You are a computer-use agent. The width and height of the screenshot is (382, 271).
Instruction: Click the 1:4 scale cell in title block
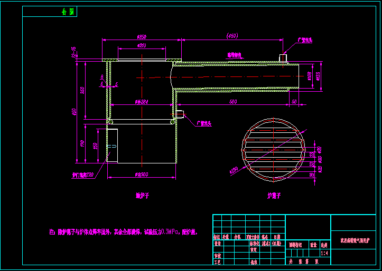pyautogui.click(x=324, y=254)
